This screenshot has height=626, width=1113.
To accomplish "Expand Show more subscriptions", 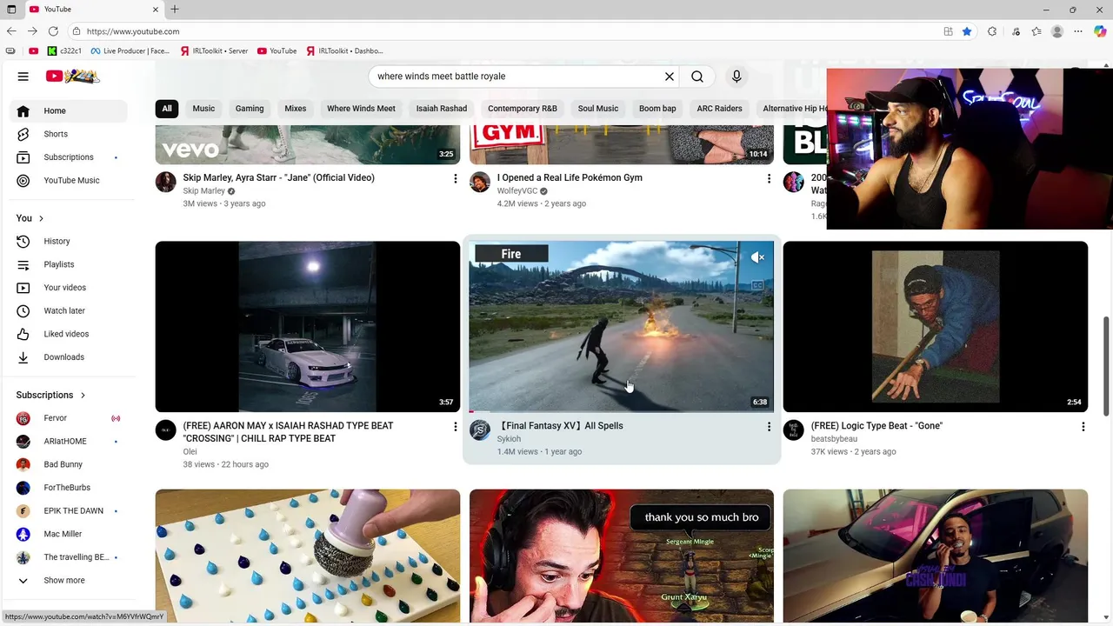I will pyautogui.click(x=69, y=580).
